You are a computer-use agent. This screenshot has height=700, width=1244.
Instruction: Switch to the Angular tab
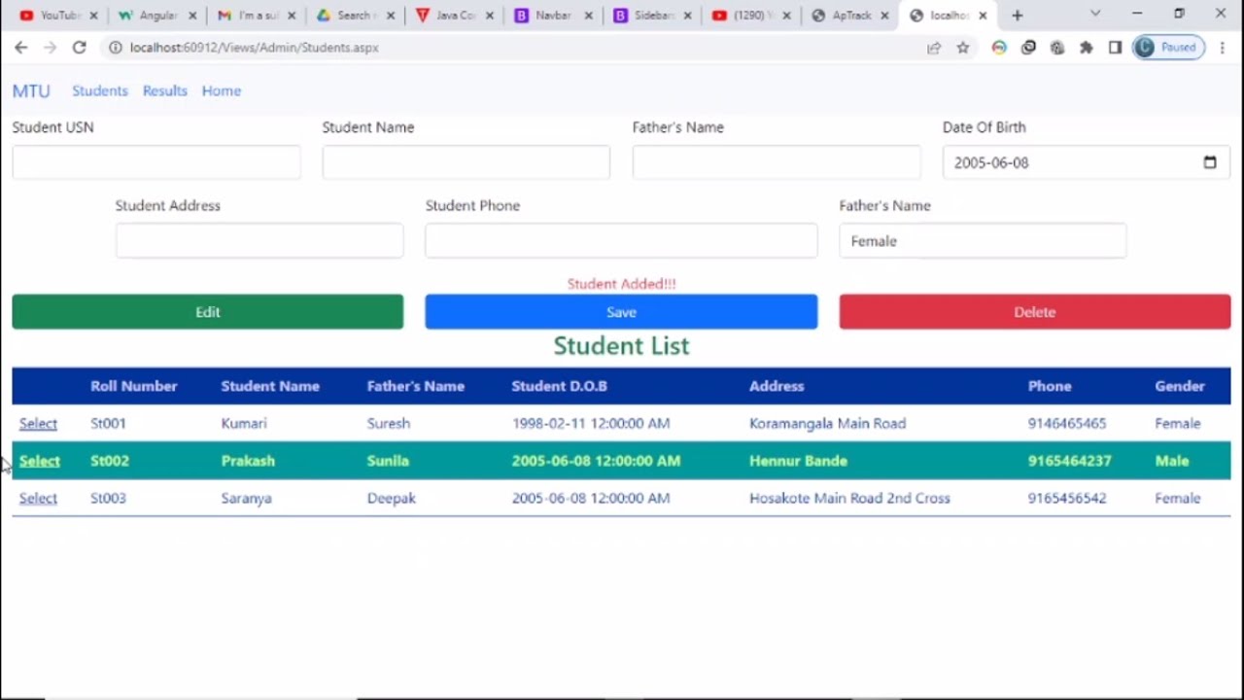(x=155, y=16)
